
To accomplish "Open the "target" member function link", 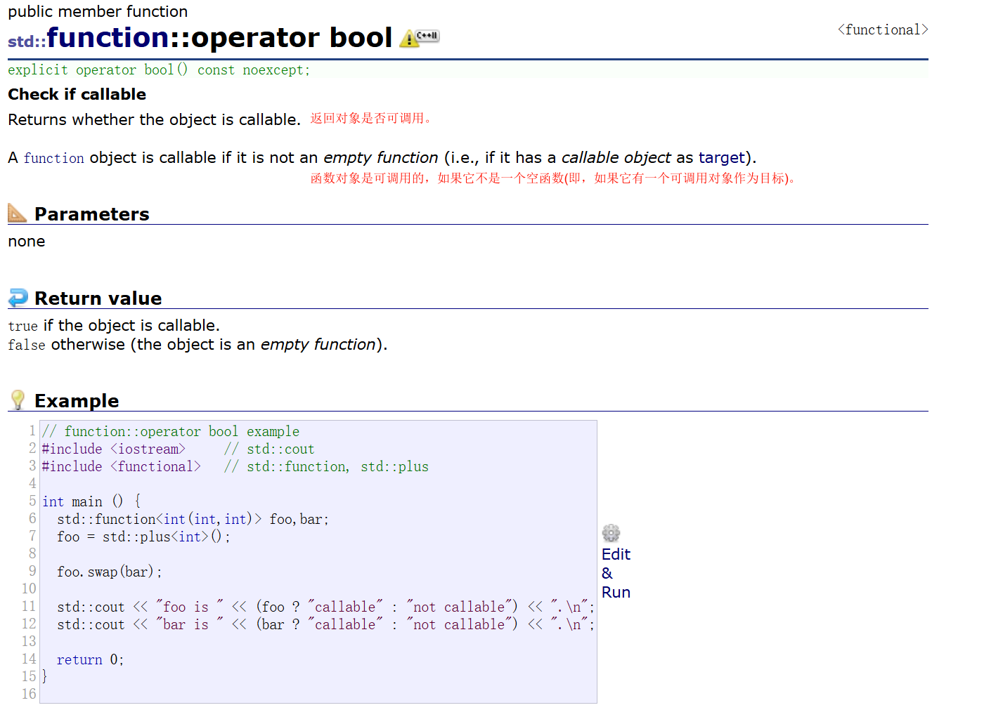I will (x=722, y=158).
